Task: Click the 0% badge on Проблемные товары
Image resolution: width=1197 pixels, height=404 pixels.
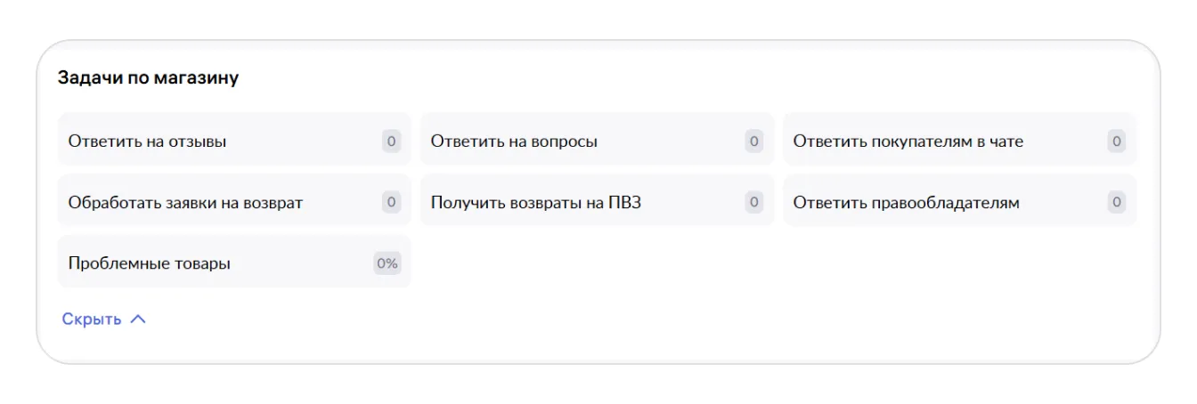Action: point(387,263)
